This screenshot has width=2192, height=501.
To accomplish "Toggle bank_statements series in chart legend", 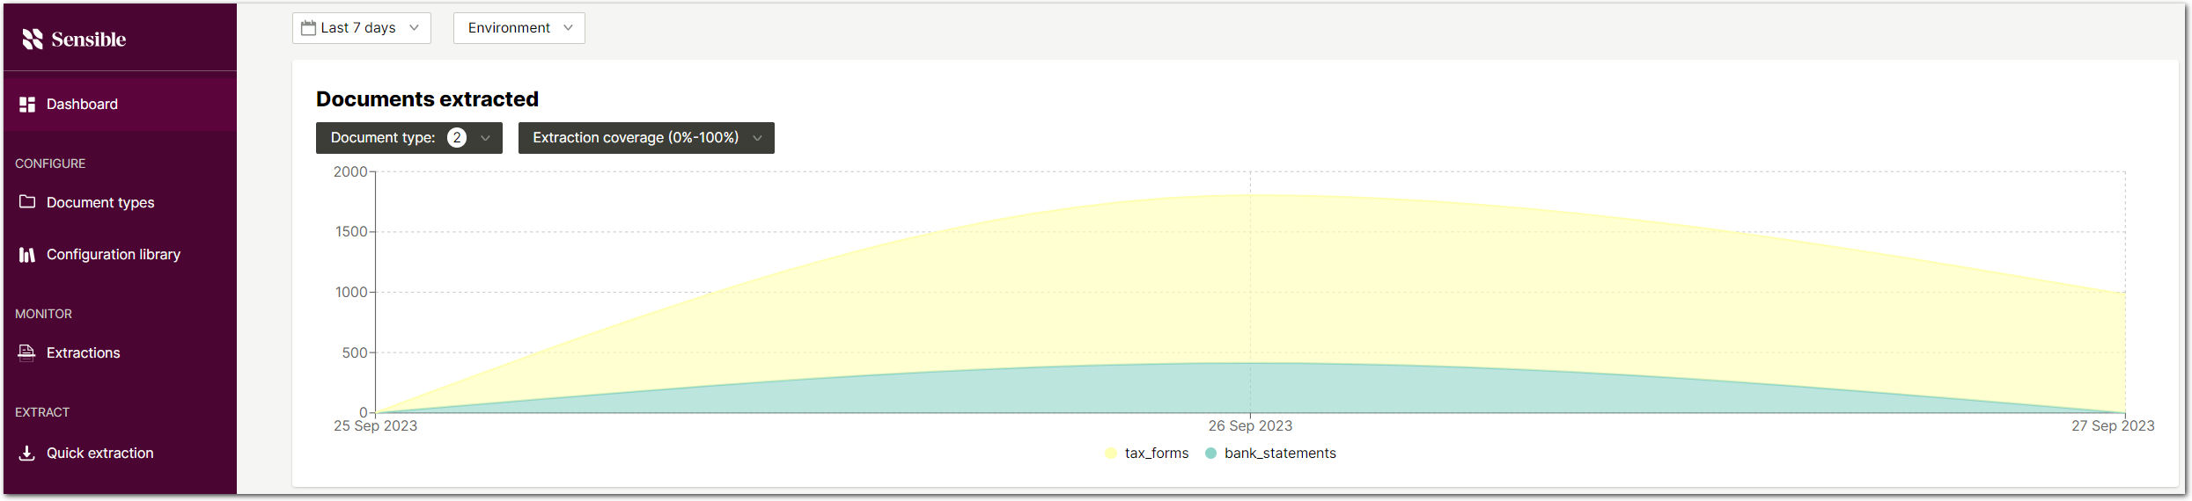I will click(1270, 454).
